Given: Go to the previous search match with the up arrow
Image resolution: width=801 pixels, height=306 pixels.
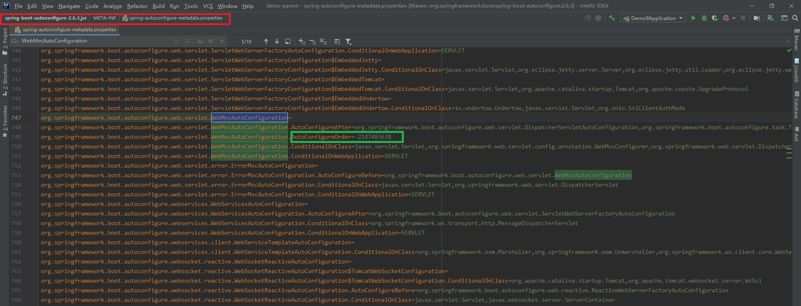Looking at the screenshot, I should [x=266, y=41].
